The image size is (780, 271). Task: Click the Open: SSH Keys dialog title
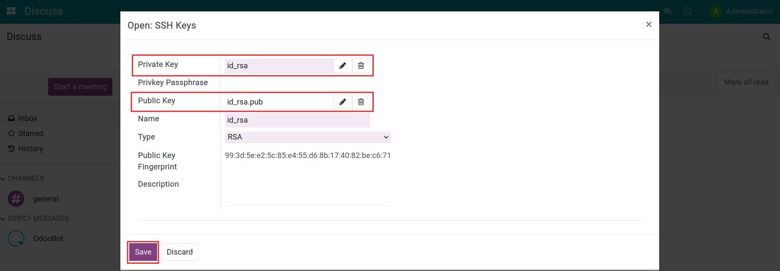[x=162, y=25]
